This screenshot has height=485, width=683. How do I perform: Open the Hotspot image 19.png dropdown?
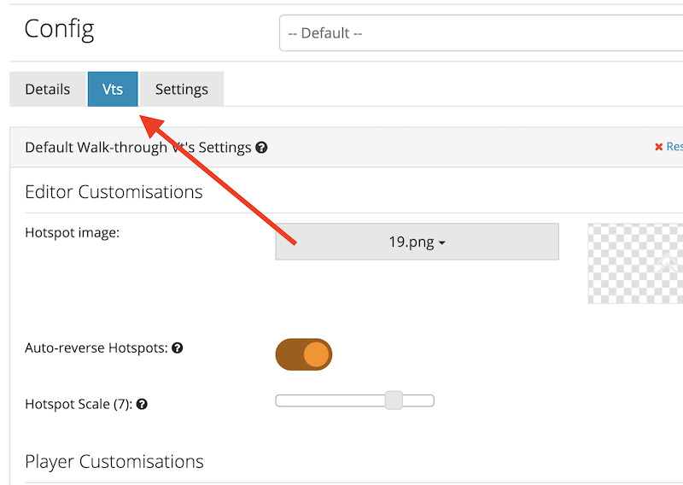[417, 242]
